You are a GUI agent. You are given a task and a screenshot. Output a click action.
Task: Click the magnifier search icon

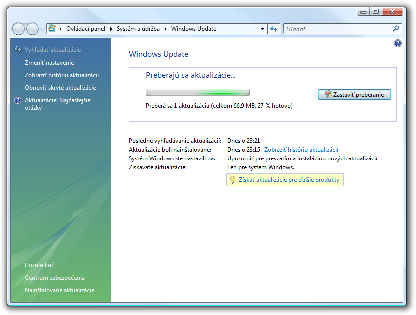(396, 28)
